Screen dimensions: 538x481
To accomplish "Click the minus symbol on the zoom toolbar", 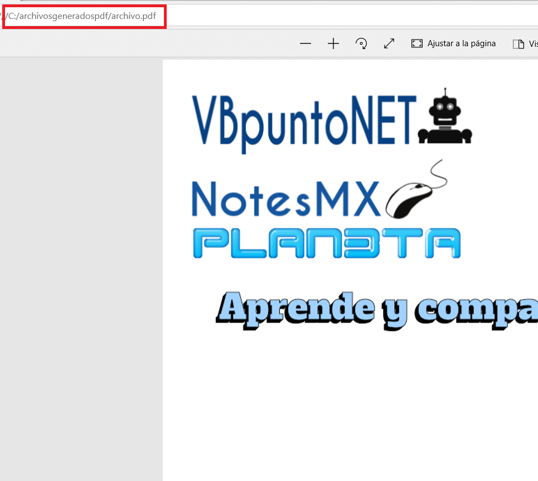I will pos(306,43).
